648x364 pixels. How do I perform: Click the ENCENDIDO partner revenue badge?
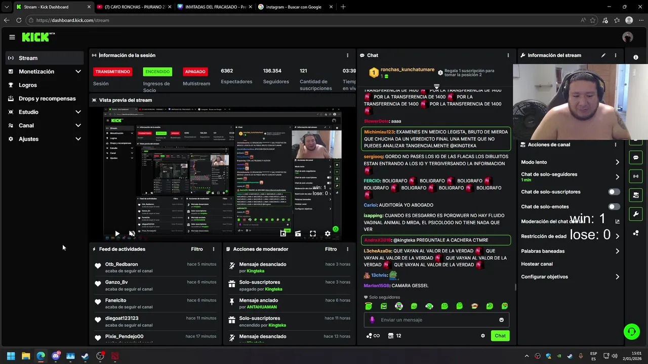[x=157, y=72]
